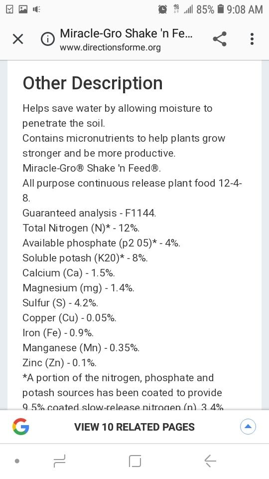Tap the 9:08 AM clock

coord(245,9)
